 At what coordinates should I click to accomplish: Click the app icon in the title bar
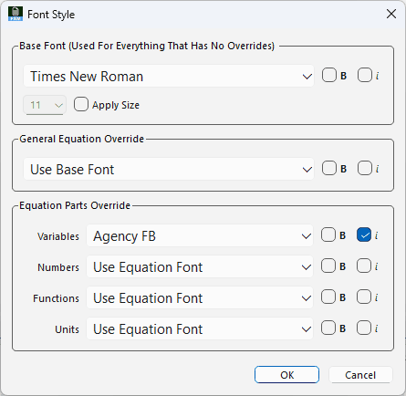pyautogui.click(x=16, y=14)
